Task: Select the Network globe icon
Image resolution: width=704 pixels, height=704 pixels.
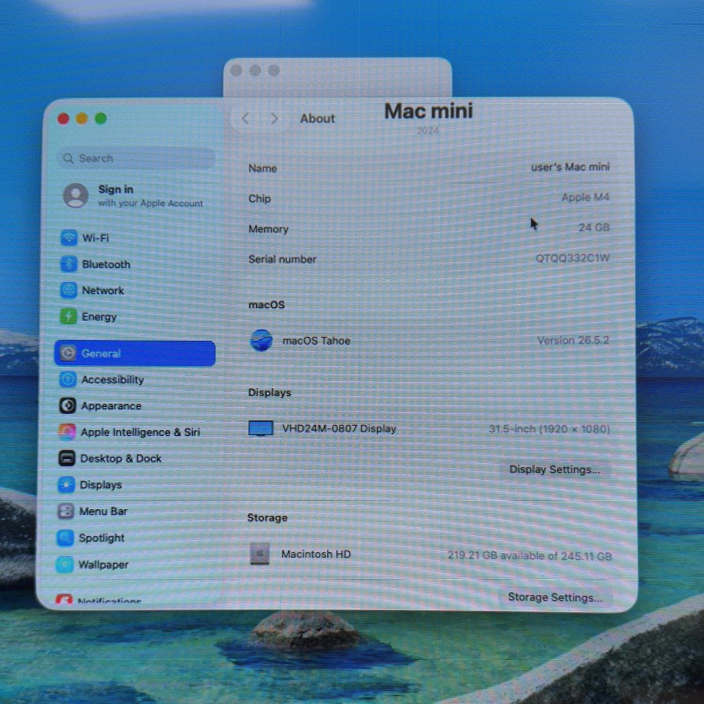Action: click(x=69, y=290)
